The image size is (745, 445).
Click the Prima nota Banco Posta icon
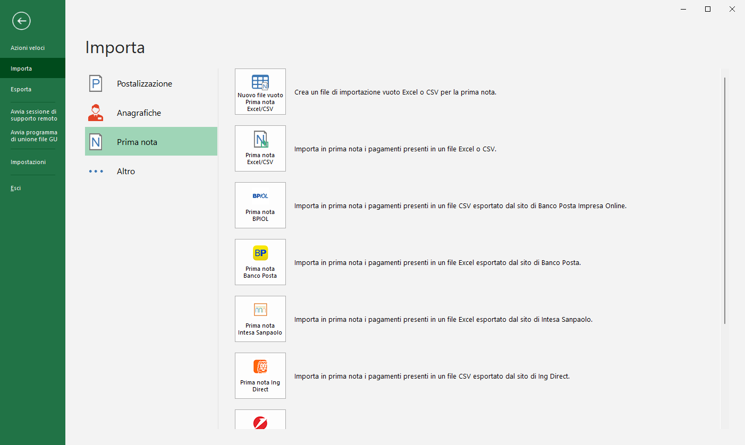[260, 262]
